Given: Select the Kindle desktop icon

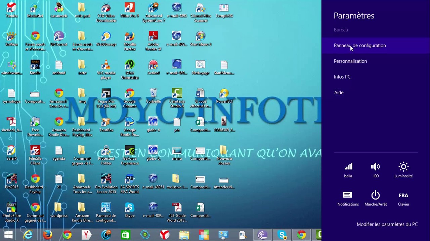Looking at the screenshot, I should pyautogui.click(x=35, y=67).
